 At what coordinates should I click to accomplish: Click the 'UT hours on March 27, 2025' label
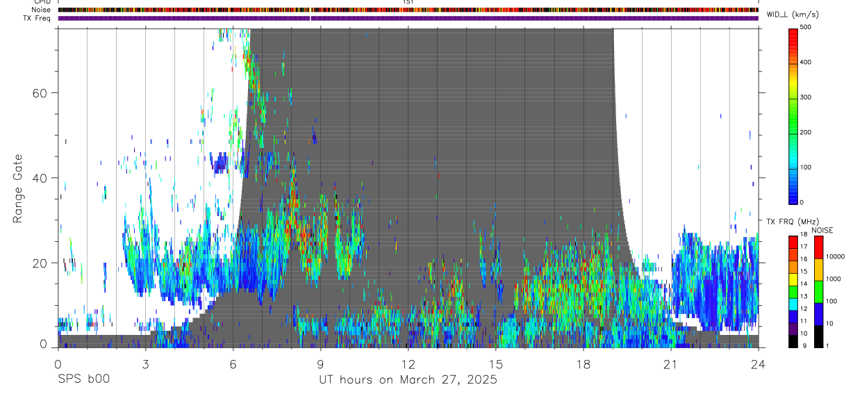click(x=408, y=380)
